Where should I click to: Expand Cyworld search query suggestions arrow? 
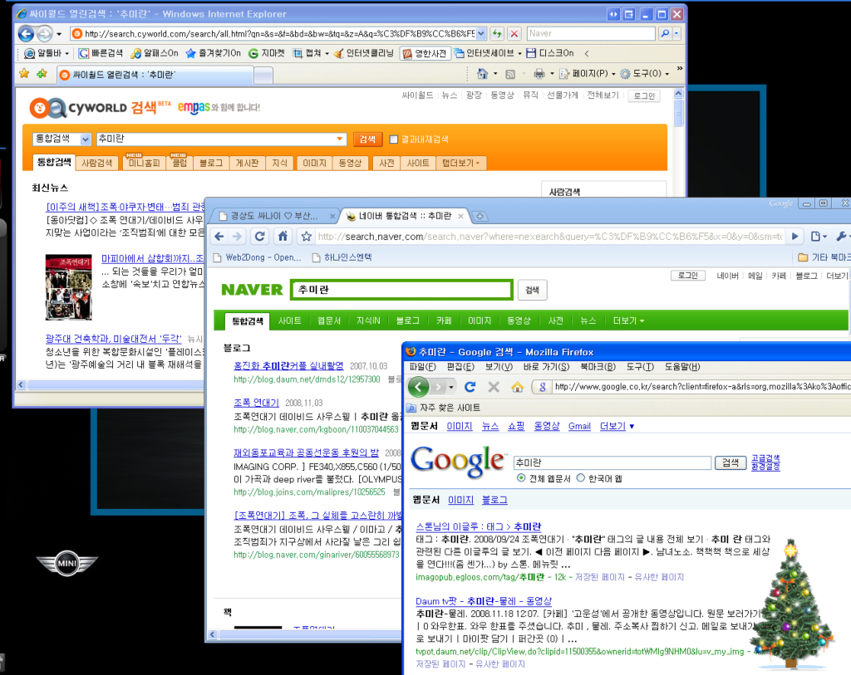[340, 139]
